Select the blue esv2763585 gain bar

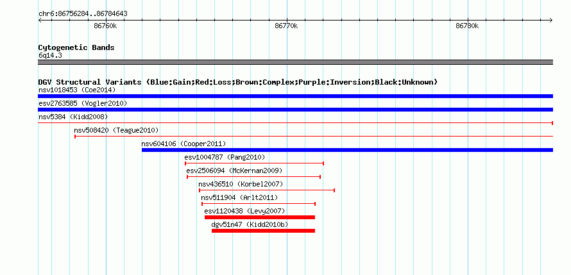(295, 110)
